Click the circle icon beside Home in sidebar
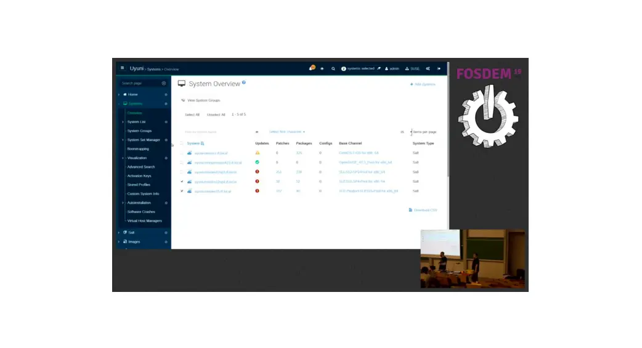This screenshot has width=642, height=348. pyautogui.click(x=166, y=95)
